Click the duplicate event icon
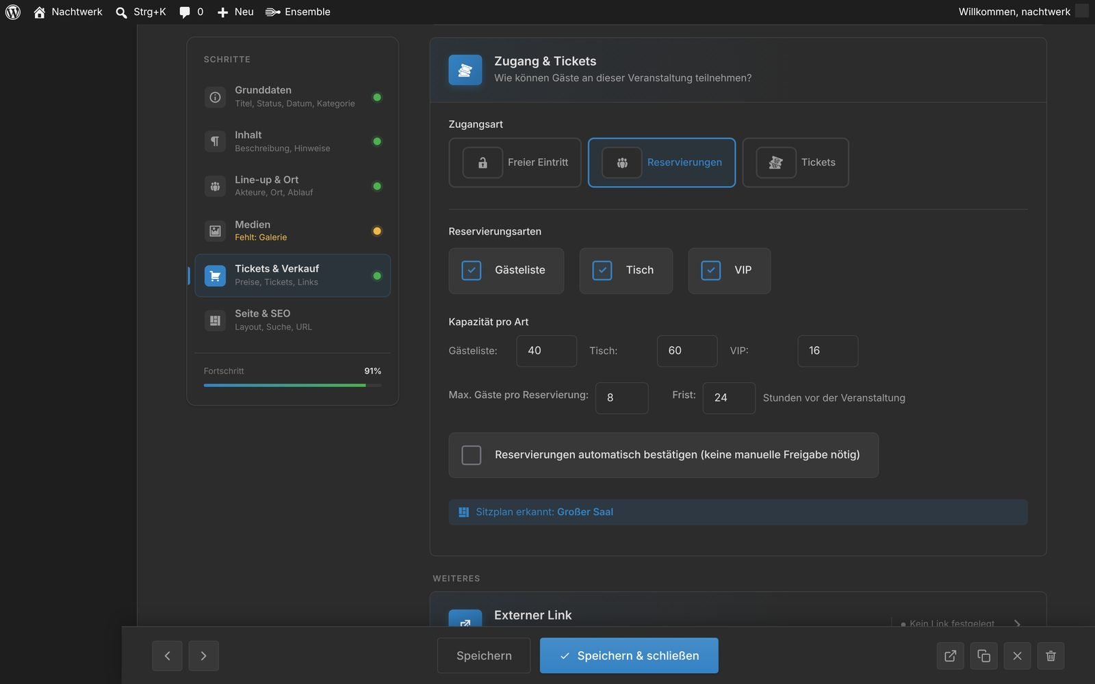The width and height of the screenshot is (1095, 684). (984, 656)
